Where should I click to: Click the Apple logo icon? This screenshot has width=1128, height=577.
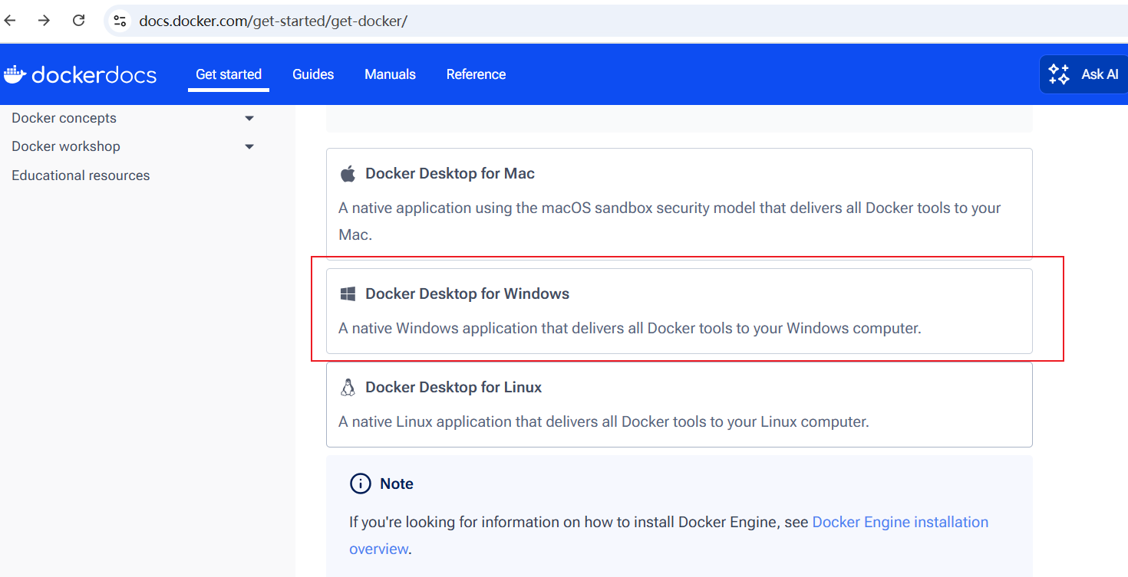pos(348,174)
